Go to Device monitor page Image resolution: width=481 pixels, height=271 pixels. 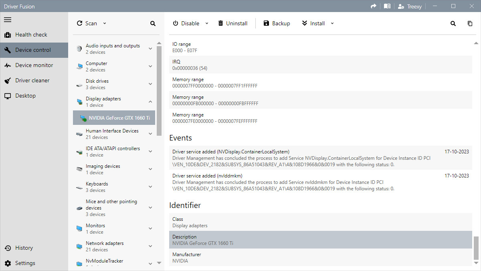[x=34, y=65]
